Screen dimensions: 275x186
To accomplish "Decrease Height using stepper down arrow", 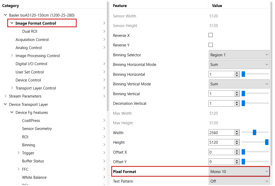I will 237,144.
